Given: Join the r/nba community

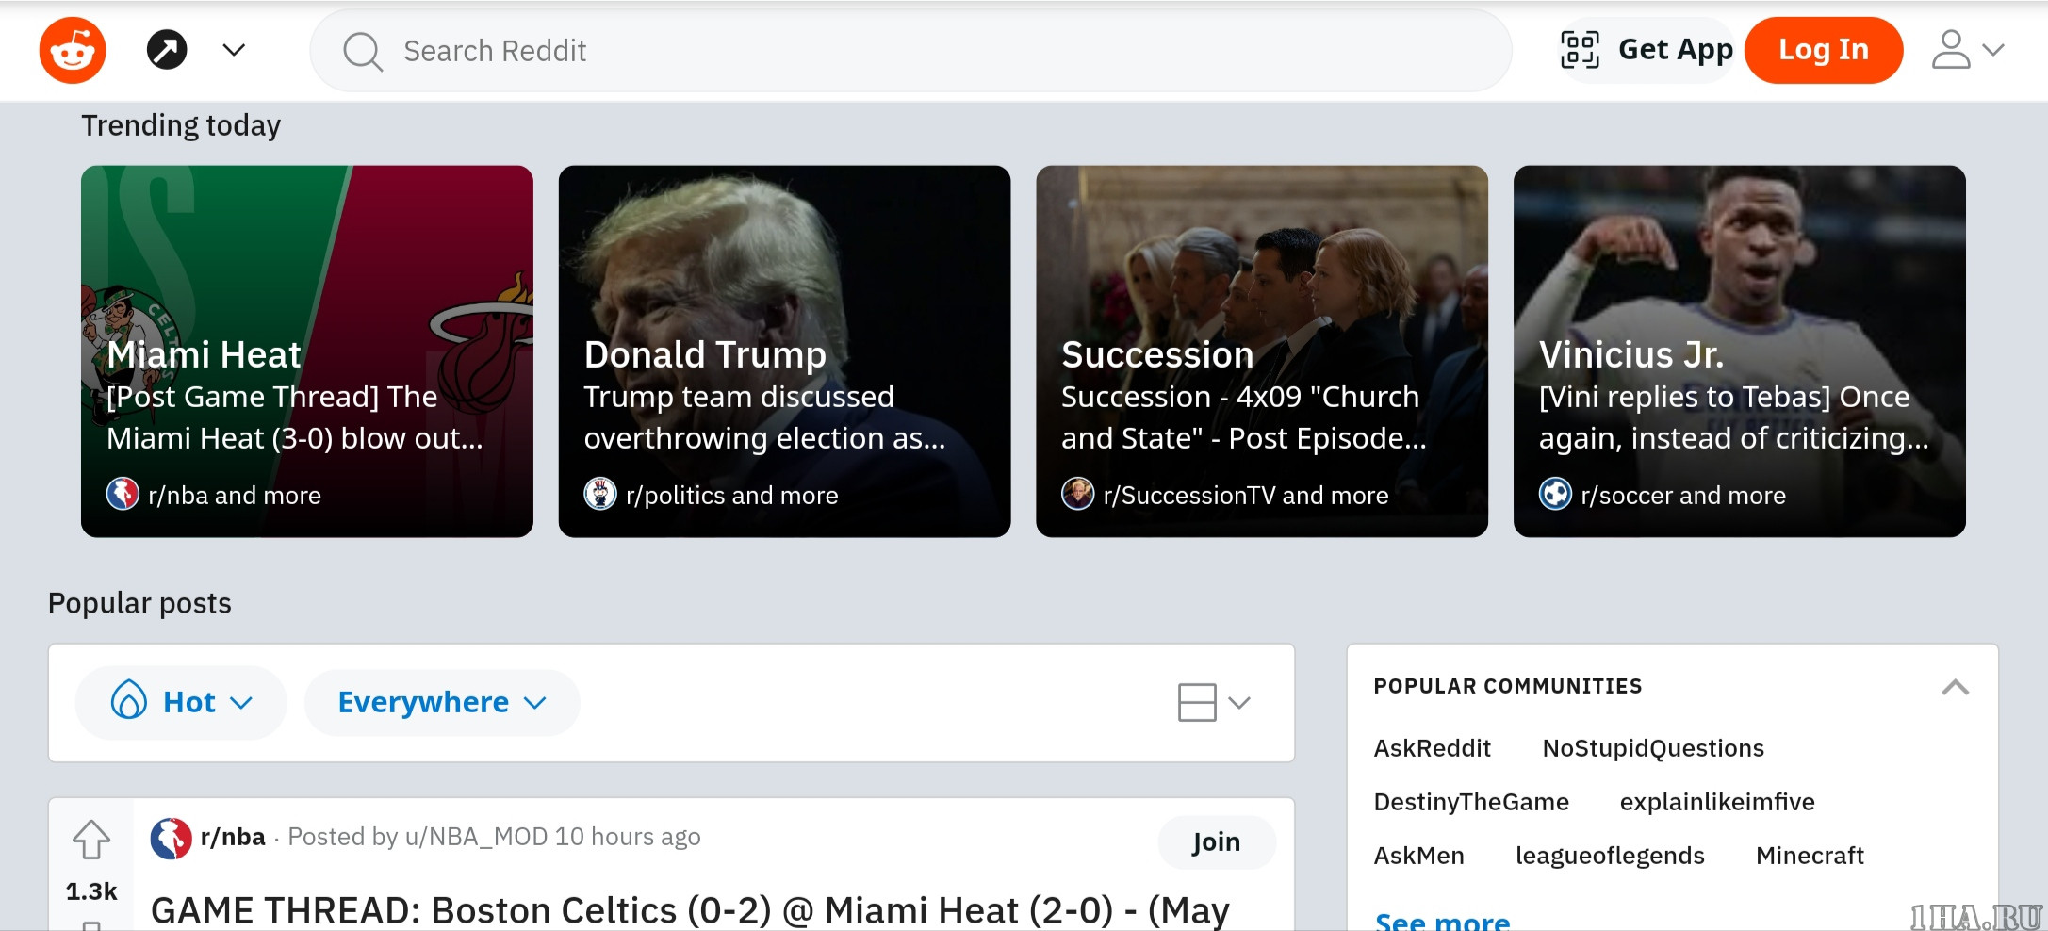Looking at the screenshot, I should click(1216, 841).
